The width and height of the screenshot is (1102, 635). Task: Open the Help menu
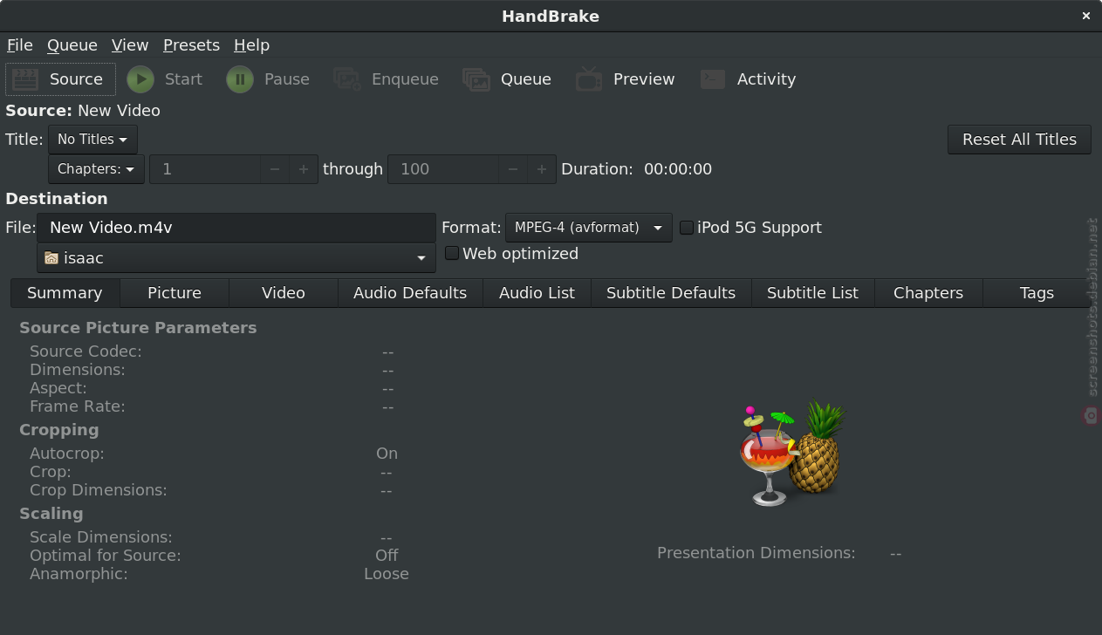[251, 45]
